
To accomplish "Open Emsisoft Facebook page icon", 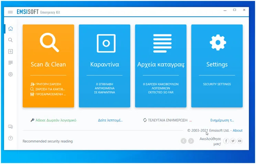I will pyautogui.click(x=226, y=141).
